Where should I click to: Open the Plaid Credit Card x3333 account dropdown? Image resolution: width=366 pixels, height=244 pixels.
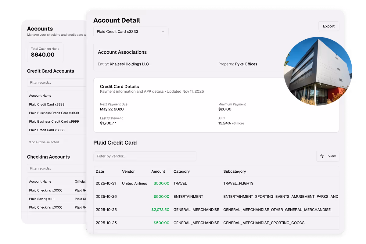[131, 32]
